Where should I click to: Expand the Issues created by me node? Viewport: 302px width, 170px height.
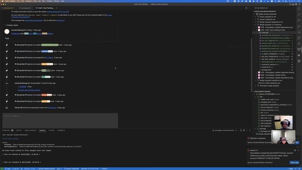pos(256,19)
